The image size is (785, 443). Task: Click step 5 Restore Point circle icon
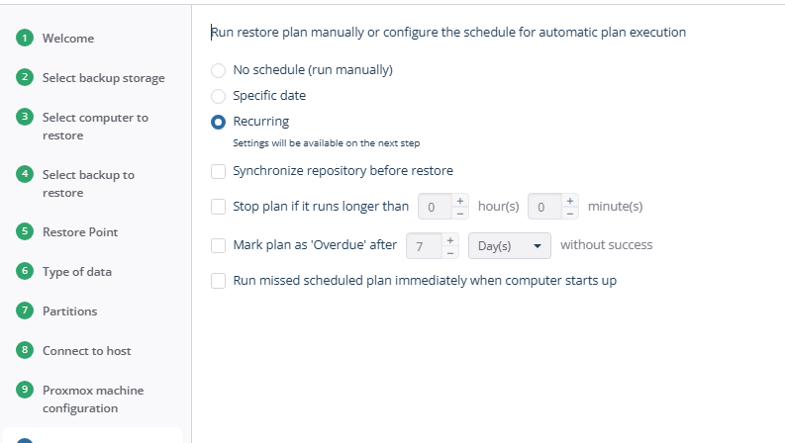25,231
